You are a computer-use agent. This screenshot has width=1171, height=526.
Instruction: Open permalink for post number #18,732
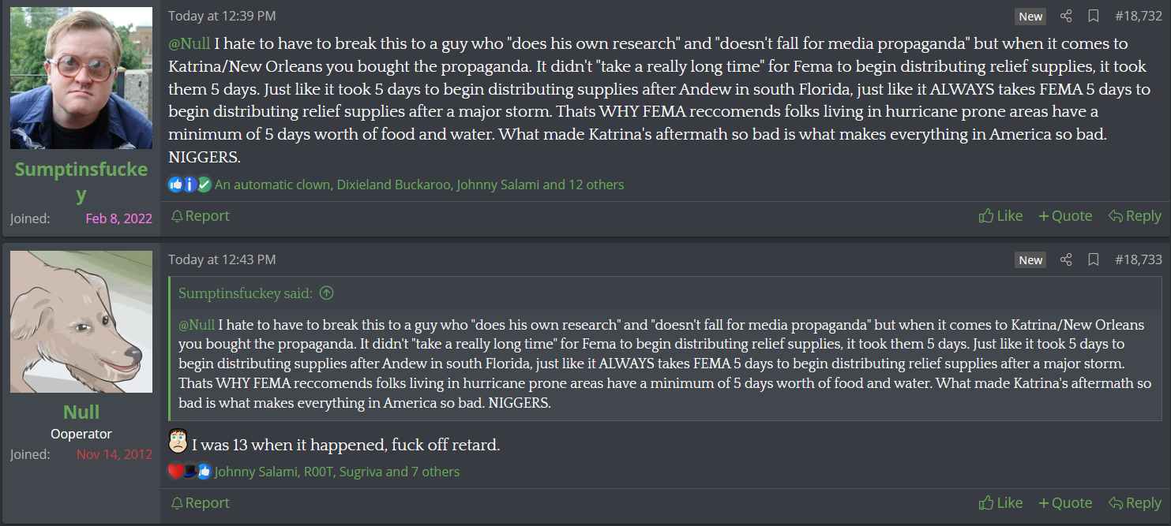(x=1139, y=17)
